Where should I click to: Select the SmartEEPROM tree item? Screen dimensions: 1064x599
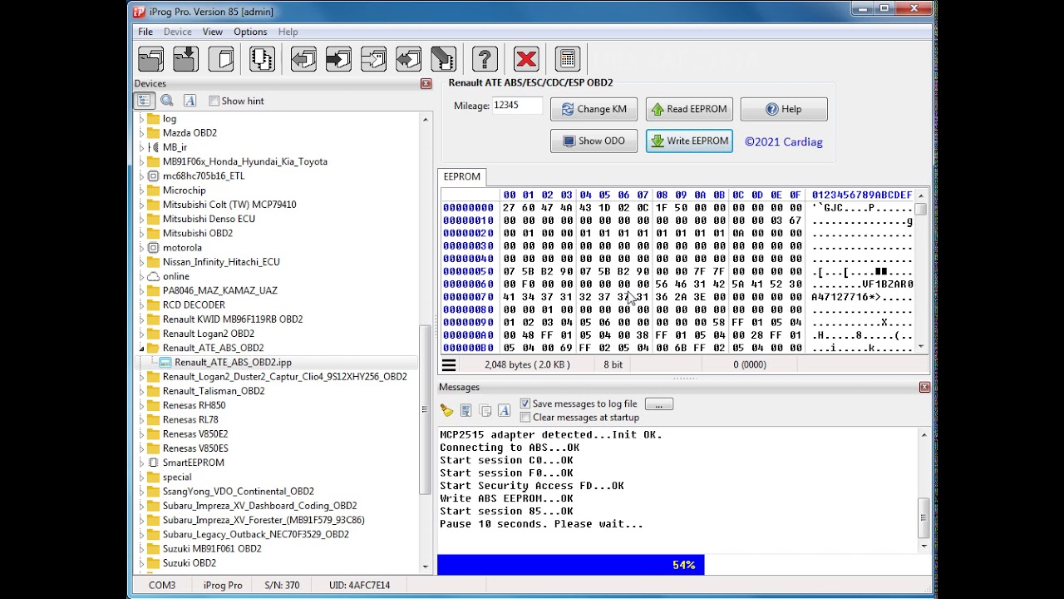(x=193, y=463)
